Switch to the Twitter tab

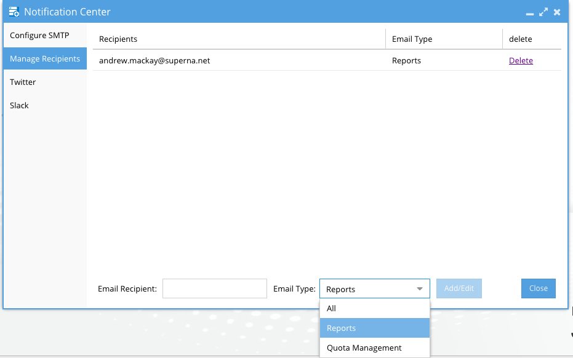(23, 82)
